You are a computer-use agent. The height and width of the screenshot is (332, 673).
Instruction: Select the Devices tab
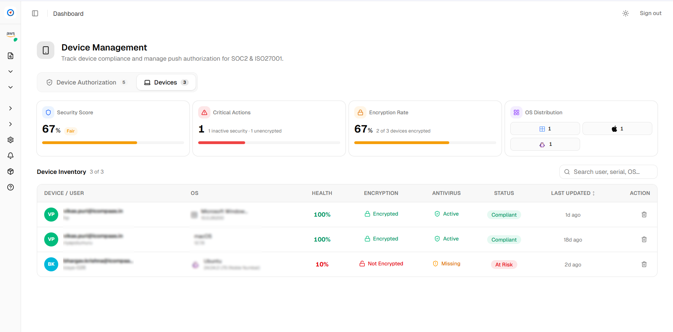click(x=166, y=82)
